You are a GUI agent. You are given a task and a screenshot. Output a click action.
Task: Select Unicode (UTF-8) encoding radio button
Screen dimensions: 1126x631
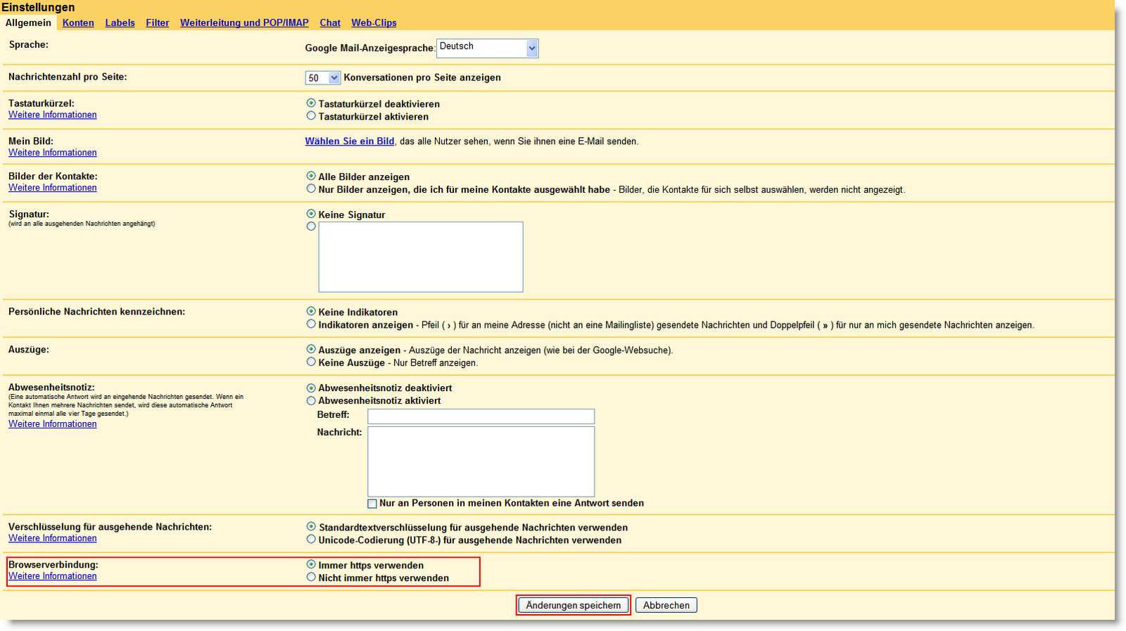tap(311, 540)
